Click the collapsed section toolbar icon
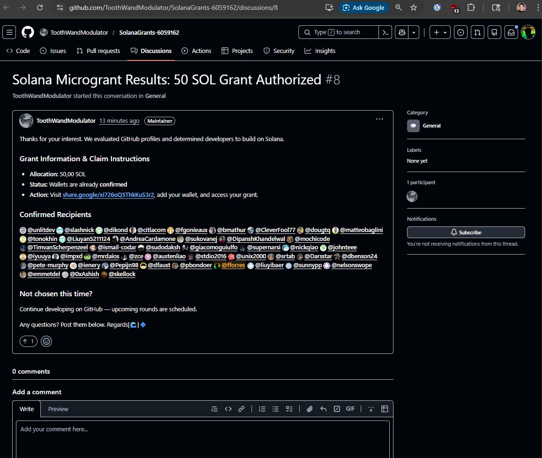Image resolution: width=542 pixels, height=458 pixels. point(371,409)
